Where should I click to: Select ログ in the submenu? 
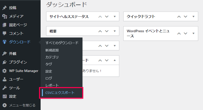click(x=49, y=78)
